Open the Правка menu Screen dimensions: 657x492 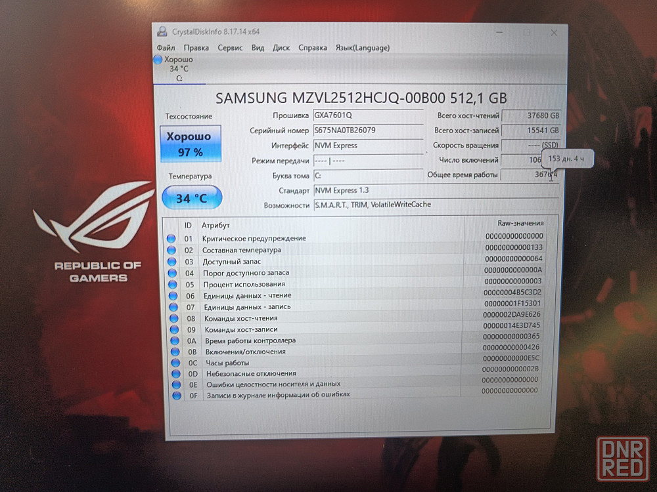(196, 48)
